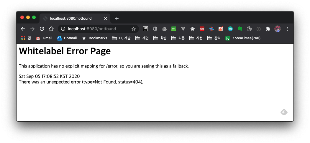
Task: Open a new tab with plus button
Action: (x=117, y=18)
